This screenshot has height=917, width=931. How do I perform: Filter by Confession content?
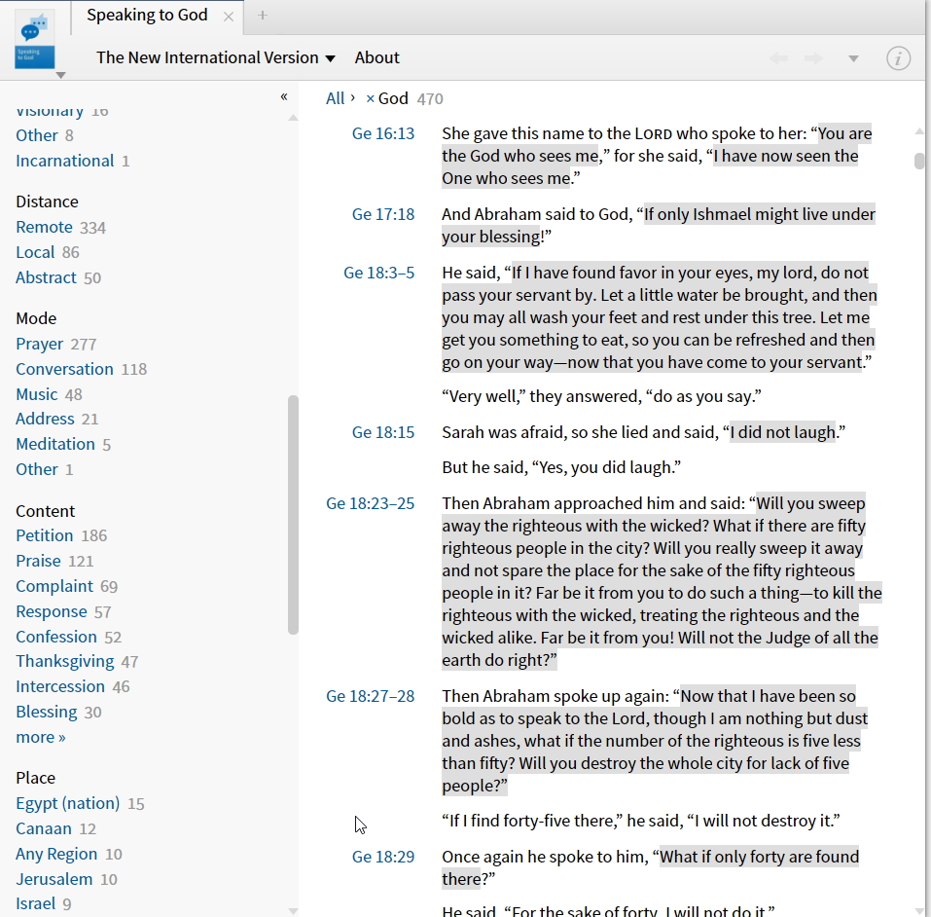(55, 637)
